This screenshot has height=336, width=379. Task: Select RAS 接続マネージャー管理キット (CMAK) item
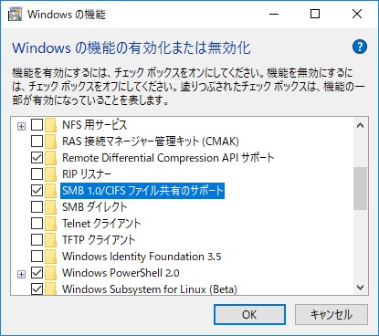pos(151,142)
